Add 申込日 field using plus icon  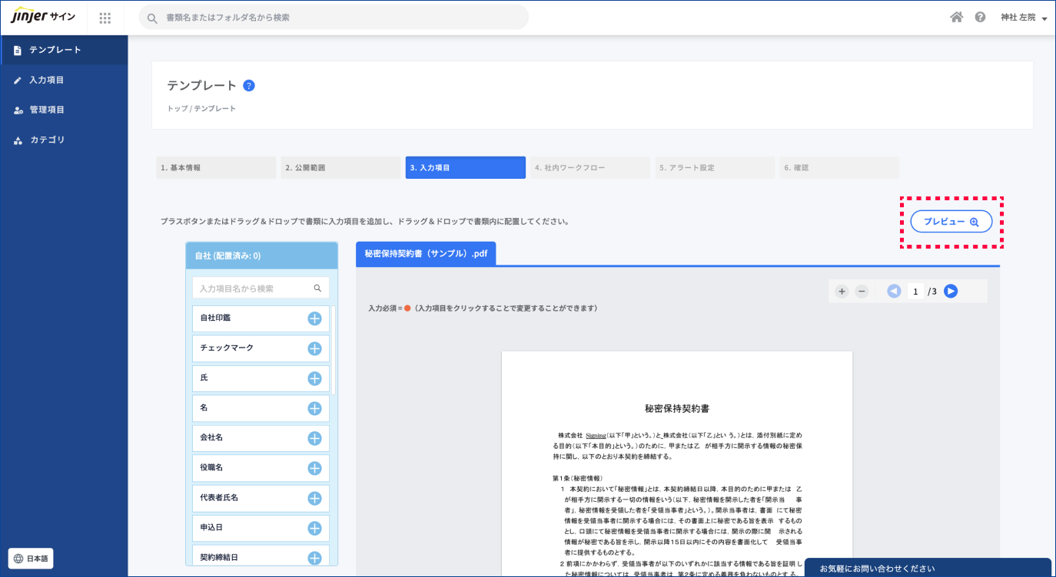[x=314, y=528]
